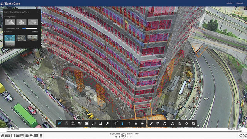The width and height of the screenshot is (247, 139).
Task: Click the section box cube tool
Action: click(x=158, y=124)
